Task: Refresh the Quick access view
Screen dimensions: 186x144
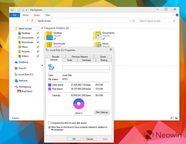Action: (134, 21)
